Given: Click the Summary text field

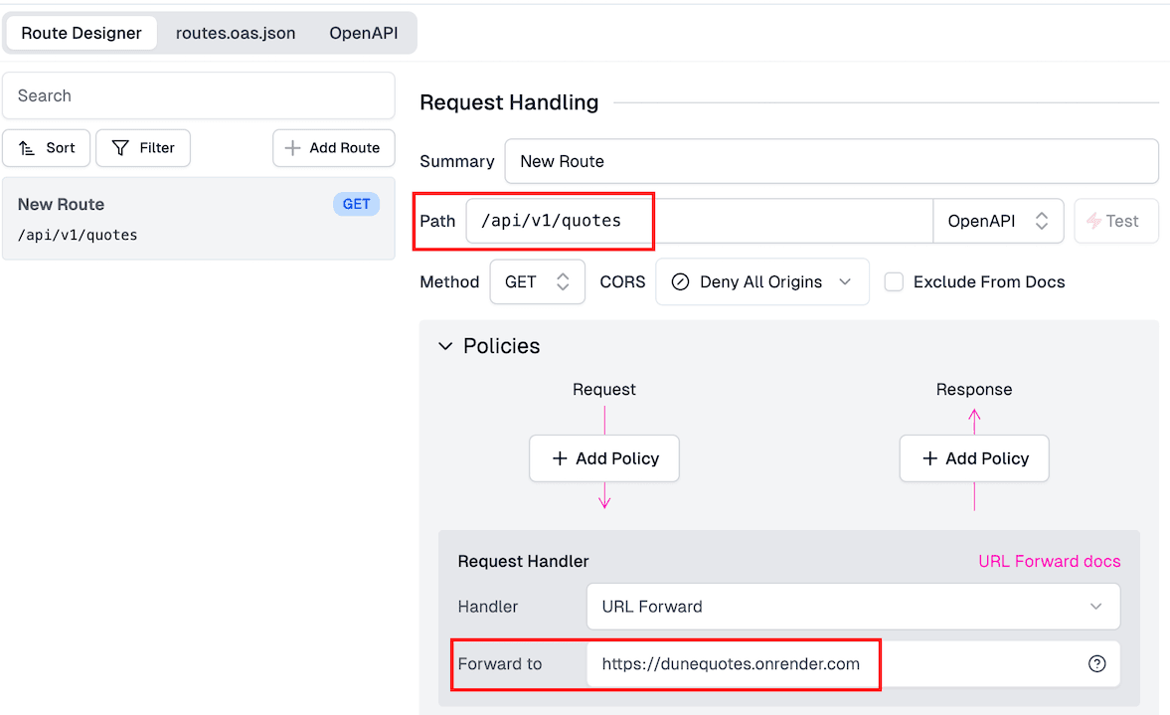Looking at the screenshot, I should click(x=831, y=161).
